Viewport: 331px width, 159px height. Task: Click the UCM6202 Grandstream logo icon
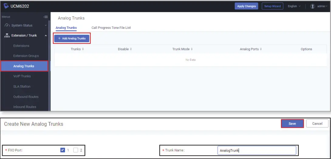(x=6, y=6)
